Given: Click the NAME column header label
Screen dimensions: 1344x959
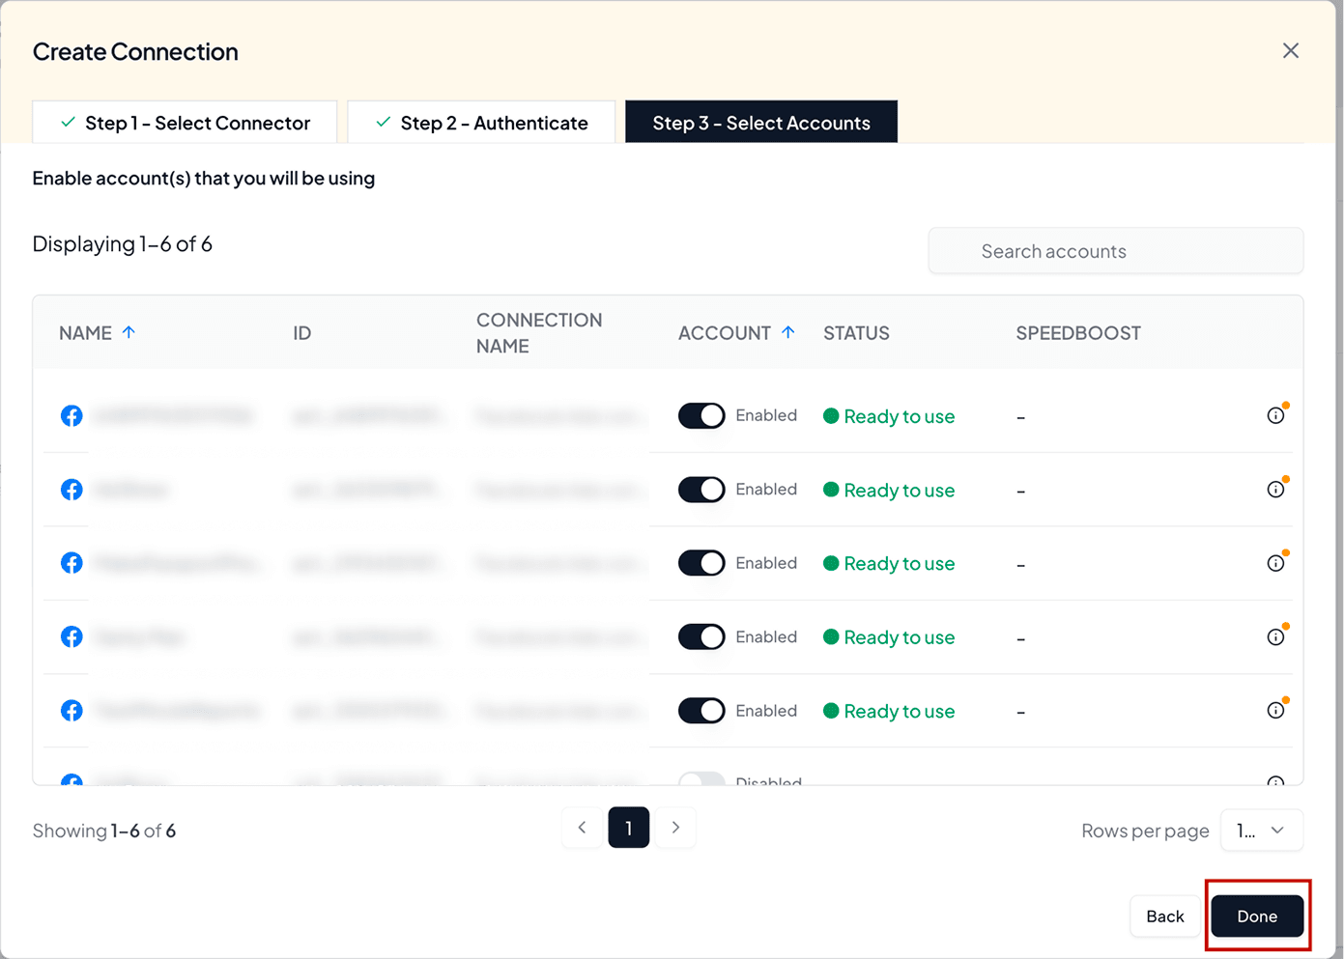Looking at the screenshot, I should 85,333.
